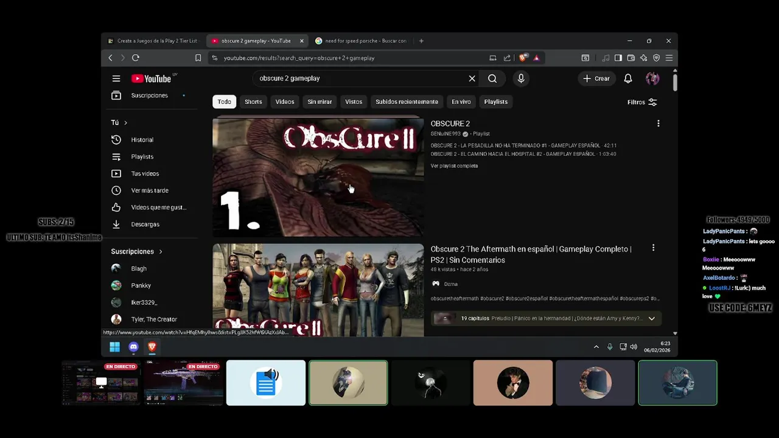Select the Playlists filter chip

coord(495,102)
